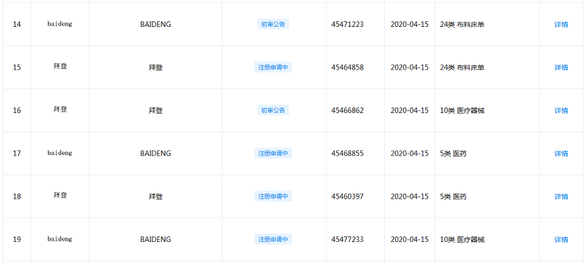Screen dimensions: 586x264
Task: Click registration number 45468855
Action: (347, 154)
